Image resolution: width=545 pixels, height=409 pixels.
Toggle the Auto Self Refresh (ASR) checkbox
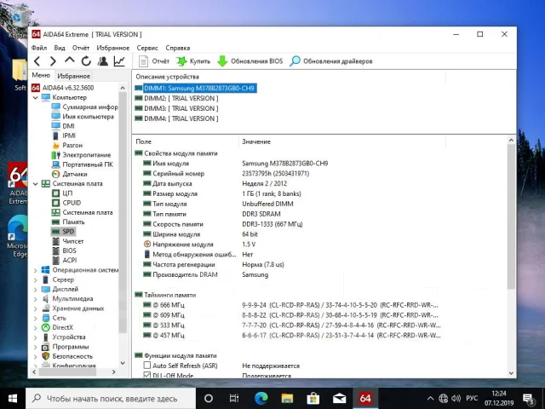pyautogui.click(x=147, y=366)
